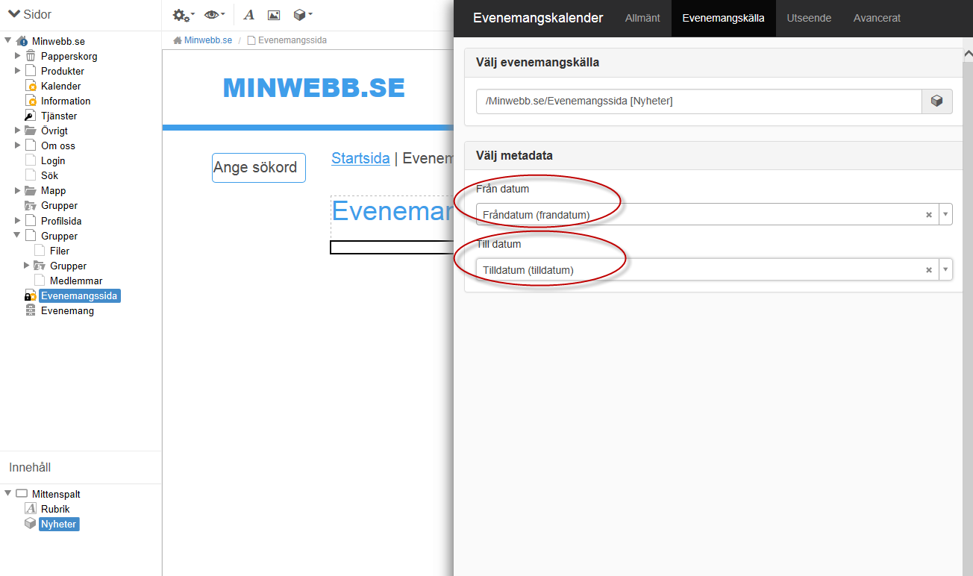
Task: Expand the Papperskorg tree node
Action: pos(18,56)
